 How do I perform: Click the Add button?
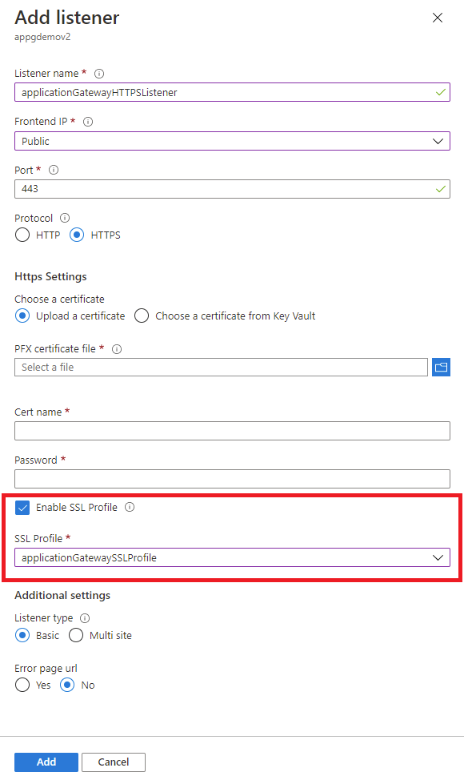click(x=46, y=762)
